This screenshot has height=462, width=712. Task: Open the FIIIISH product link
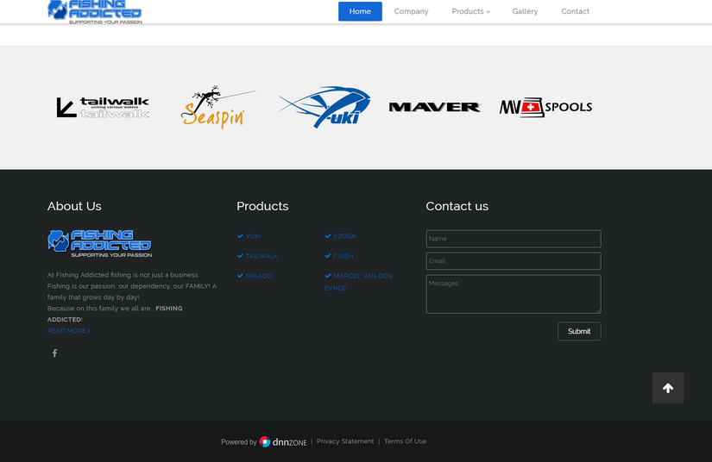point(343,256)
